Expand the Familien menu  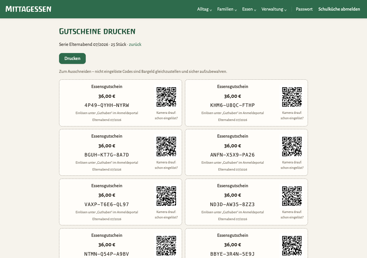click(x=227, y=9)
